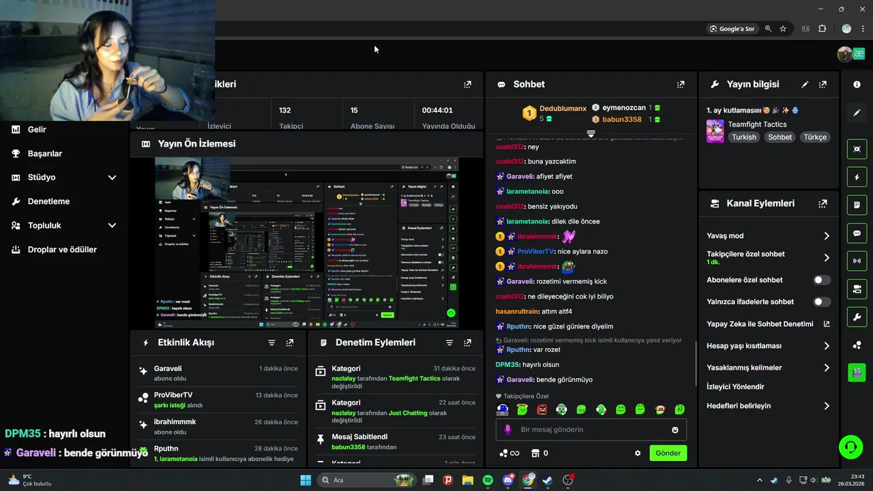Open the info icon in right rail
The width and height of the screenshot is (873, 491).
pyautogui.click(x=857, y=85)
